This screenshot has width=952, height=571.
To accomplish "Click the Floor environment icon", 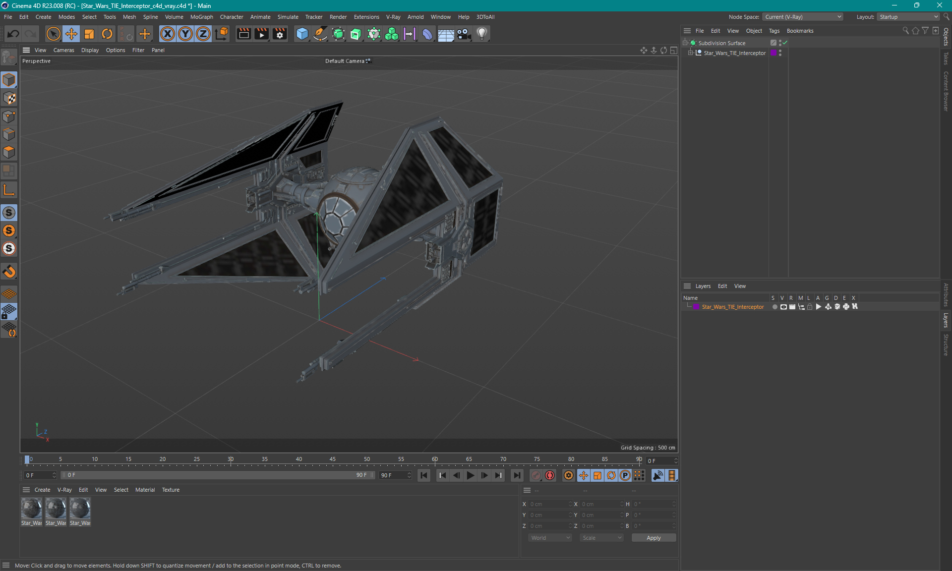I will [446, 34].
